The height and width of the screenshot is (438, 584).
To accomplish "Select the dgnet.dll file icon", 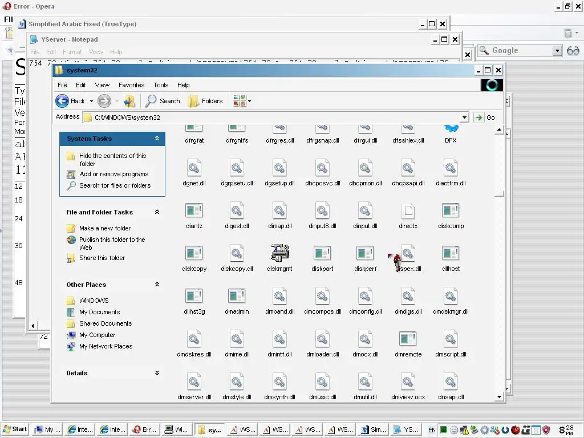I will pos(194,168).
